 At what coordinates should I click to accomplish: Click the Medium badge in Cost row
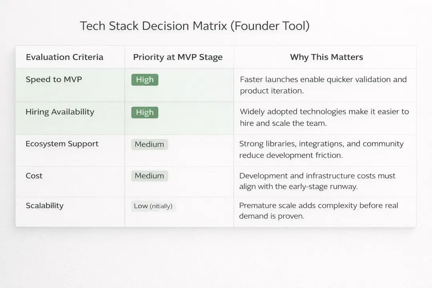(149, 176)
